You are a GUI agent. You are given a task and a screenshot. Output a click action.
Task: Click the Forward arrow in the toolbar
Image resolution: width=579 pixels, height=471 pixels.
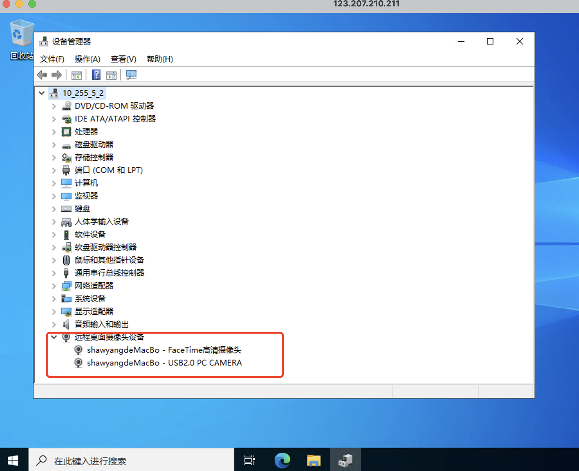(x=57, y=75)
